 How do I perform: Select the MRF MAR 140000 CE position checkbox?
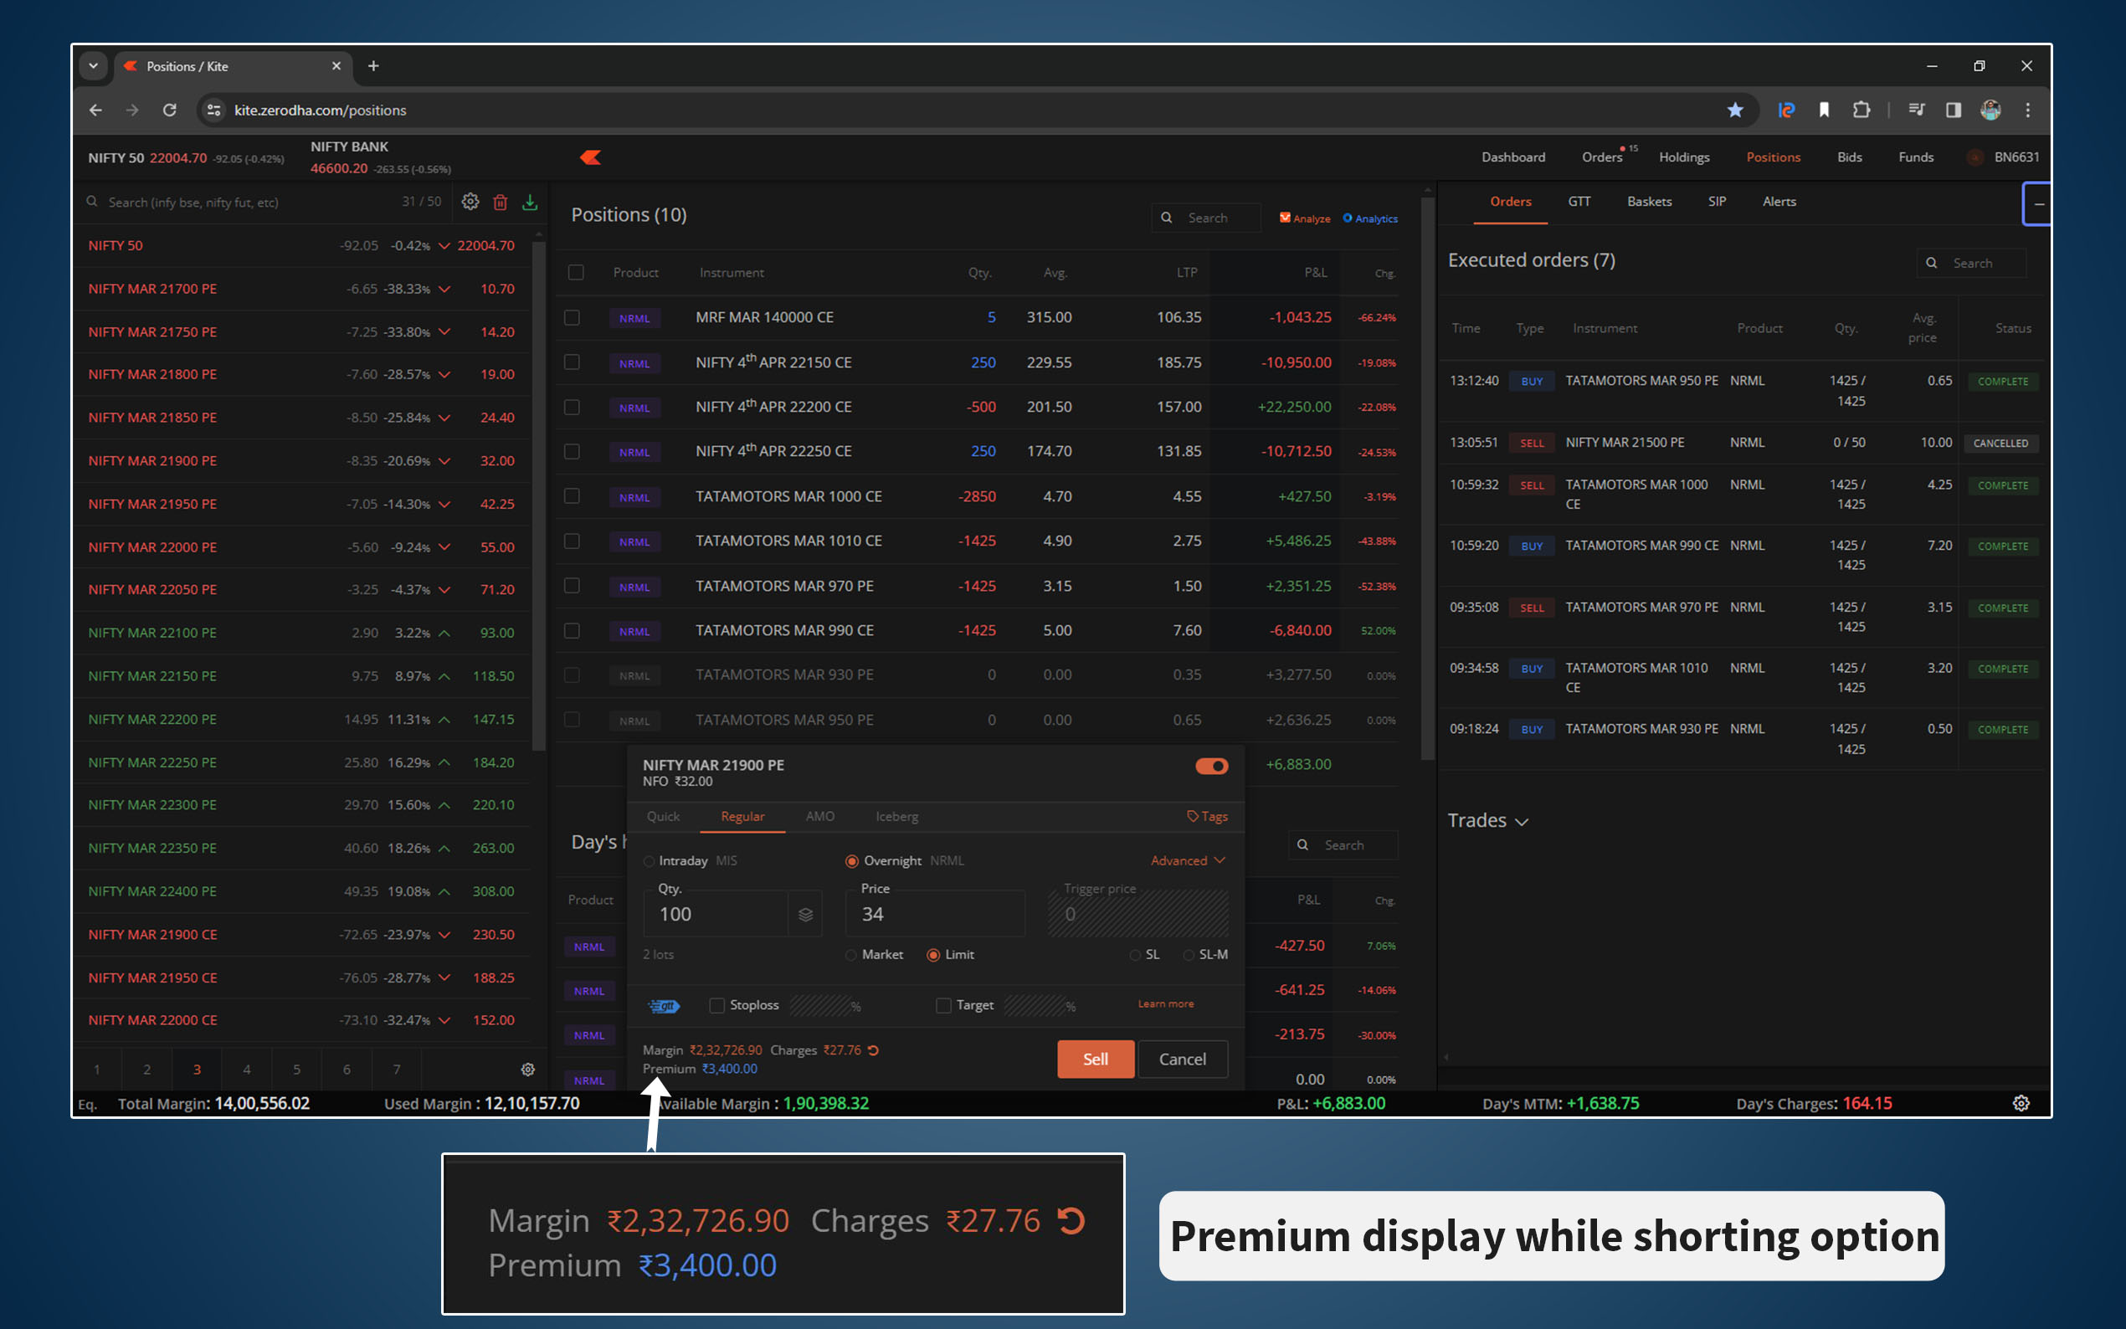pos(573,317)
